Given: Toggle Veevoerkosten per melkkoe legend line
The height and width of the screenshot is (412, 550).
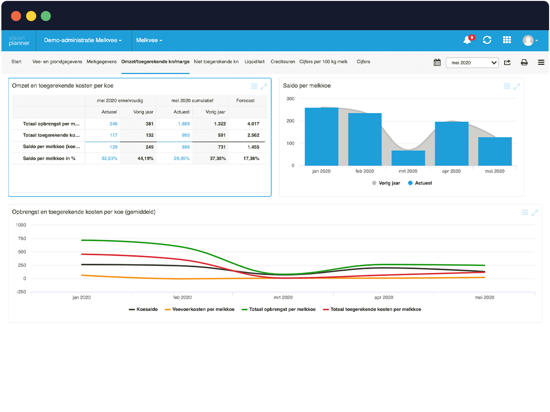Looking at the screenshot, I should tap(200, 309).
